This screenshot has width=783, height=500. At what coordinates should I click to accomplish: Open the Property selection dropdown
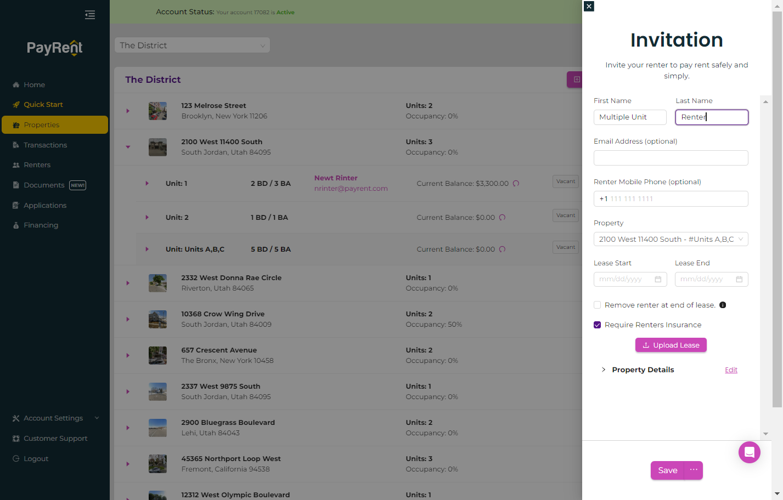pos(671,239)
